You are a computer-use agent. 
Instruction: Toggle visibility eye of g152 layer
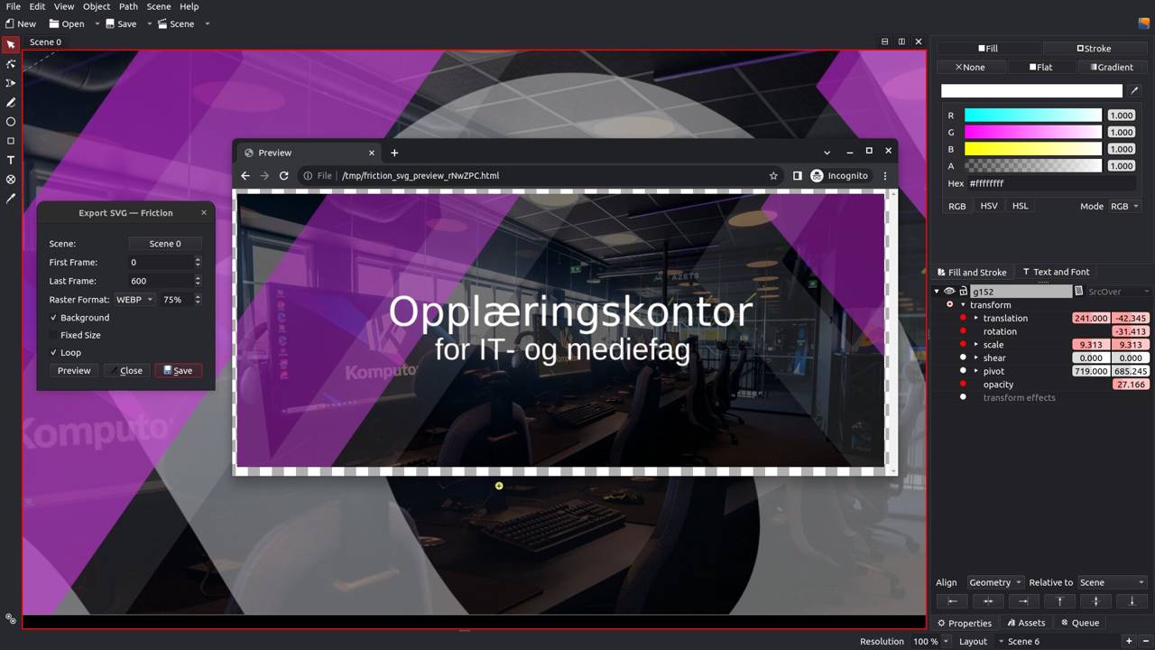click(x=949, y=292)
